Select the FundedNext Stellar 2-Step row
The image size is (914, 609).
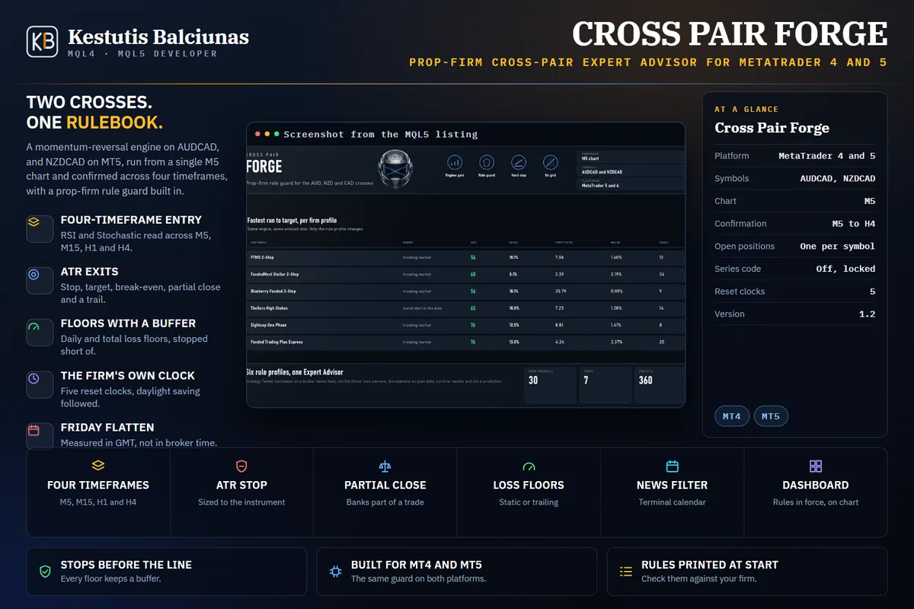[x=465, y=274]
